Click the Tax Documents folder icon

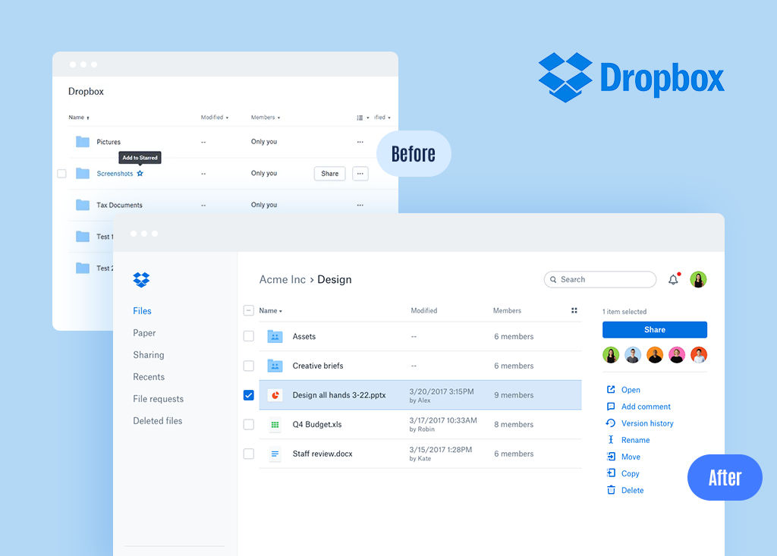[x=82, y=205]
